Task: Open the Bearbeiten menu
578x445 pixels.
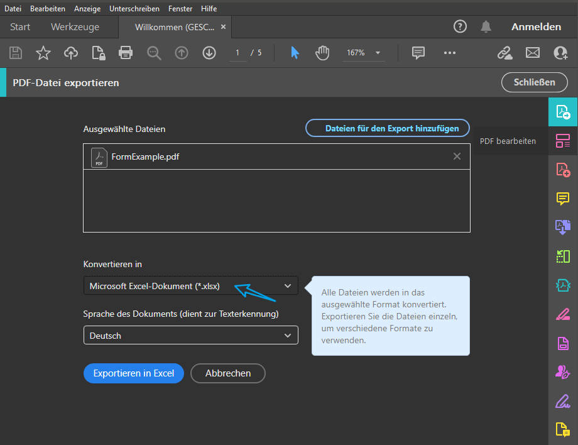Action: 48,8
